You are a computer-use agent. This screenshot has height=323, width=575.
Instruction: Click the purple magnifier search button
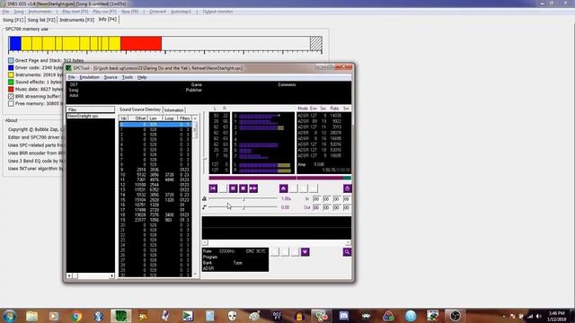347,252
